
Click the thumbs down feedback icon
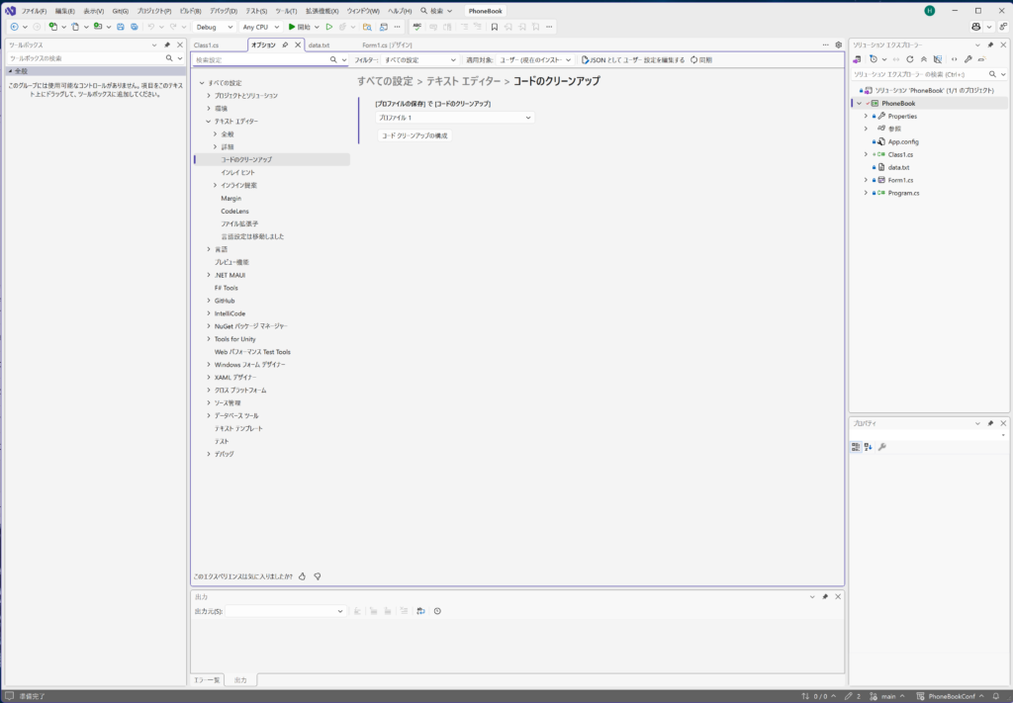click(x=317, y=575)
